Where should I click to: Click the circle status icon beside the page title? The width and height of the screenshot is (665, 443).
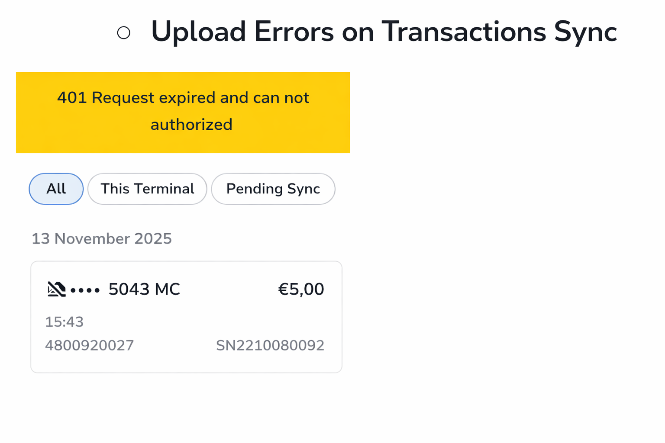(x=123, y=32)
